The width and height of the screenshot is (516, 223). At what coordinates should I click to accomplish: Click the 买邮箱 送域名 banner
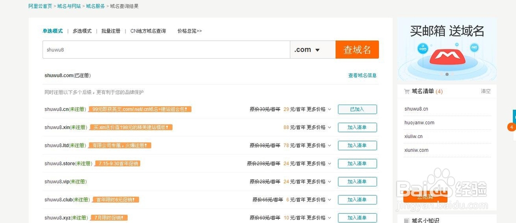click(447, 49)
